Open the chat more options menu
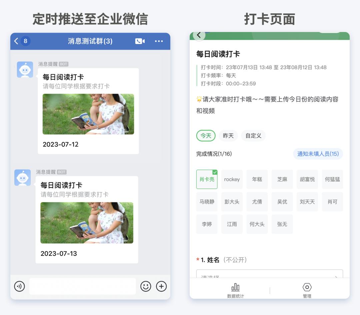 click(159, 41)
